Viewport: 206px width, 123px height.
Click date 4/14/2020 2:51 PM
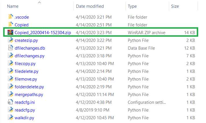pos(94,25)
